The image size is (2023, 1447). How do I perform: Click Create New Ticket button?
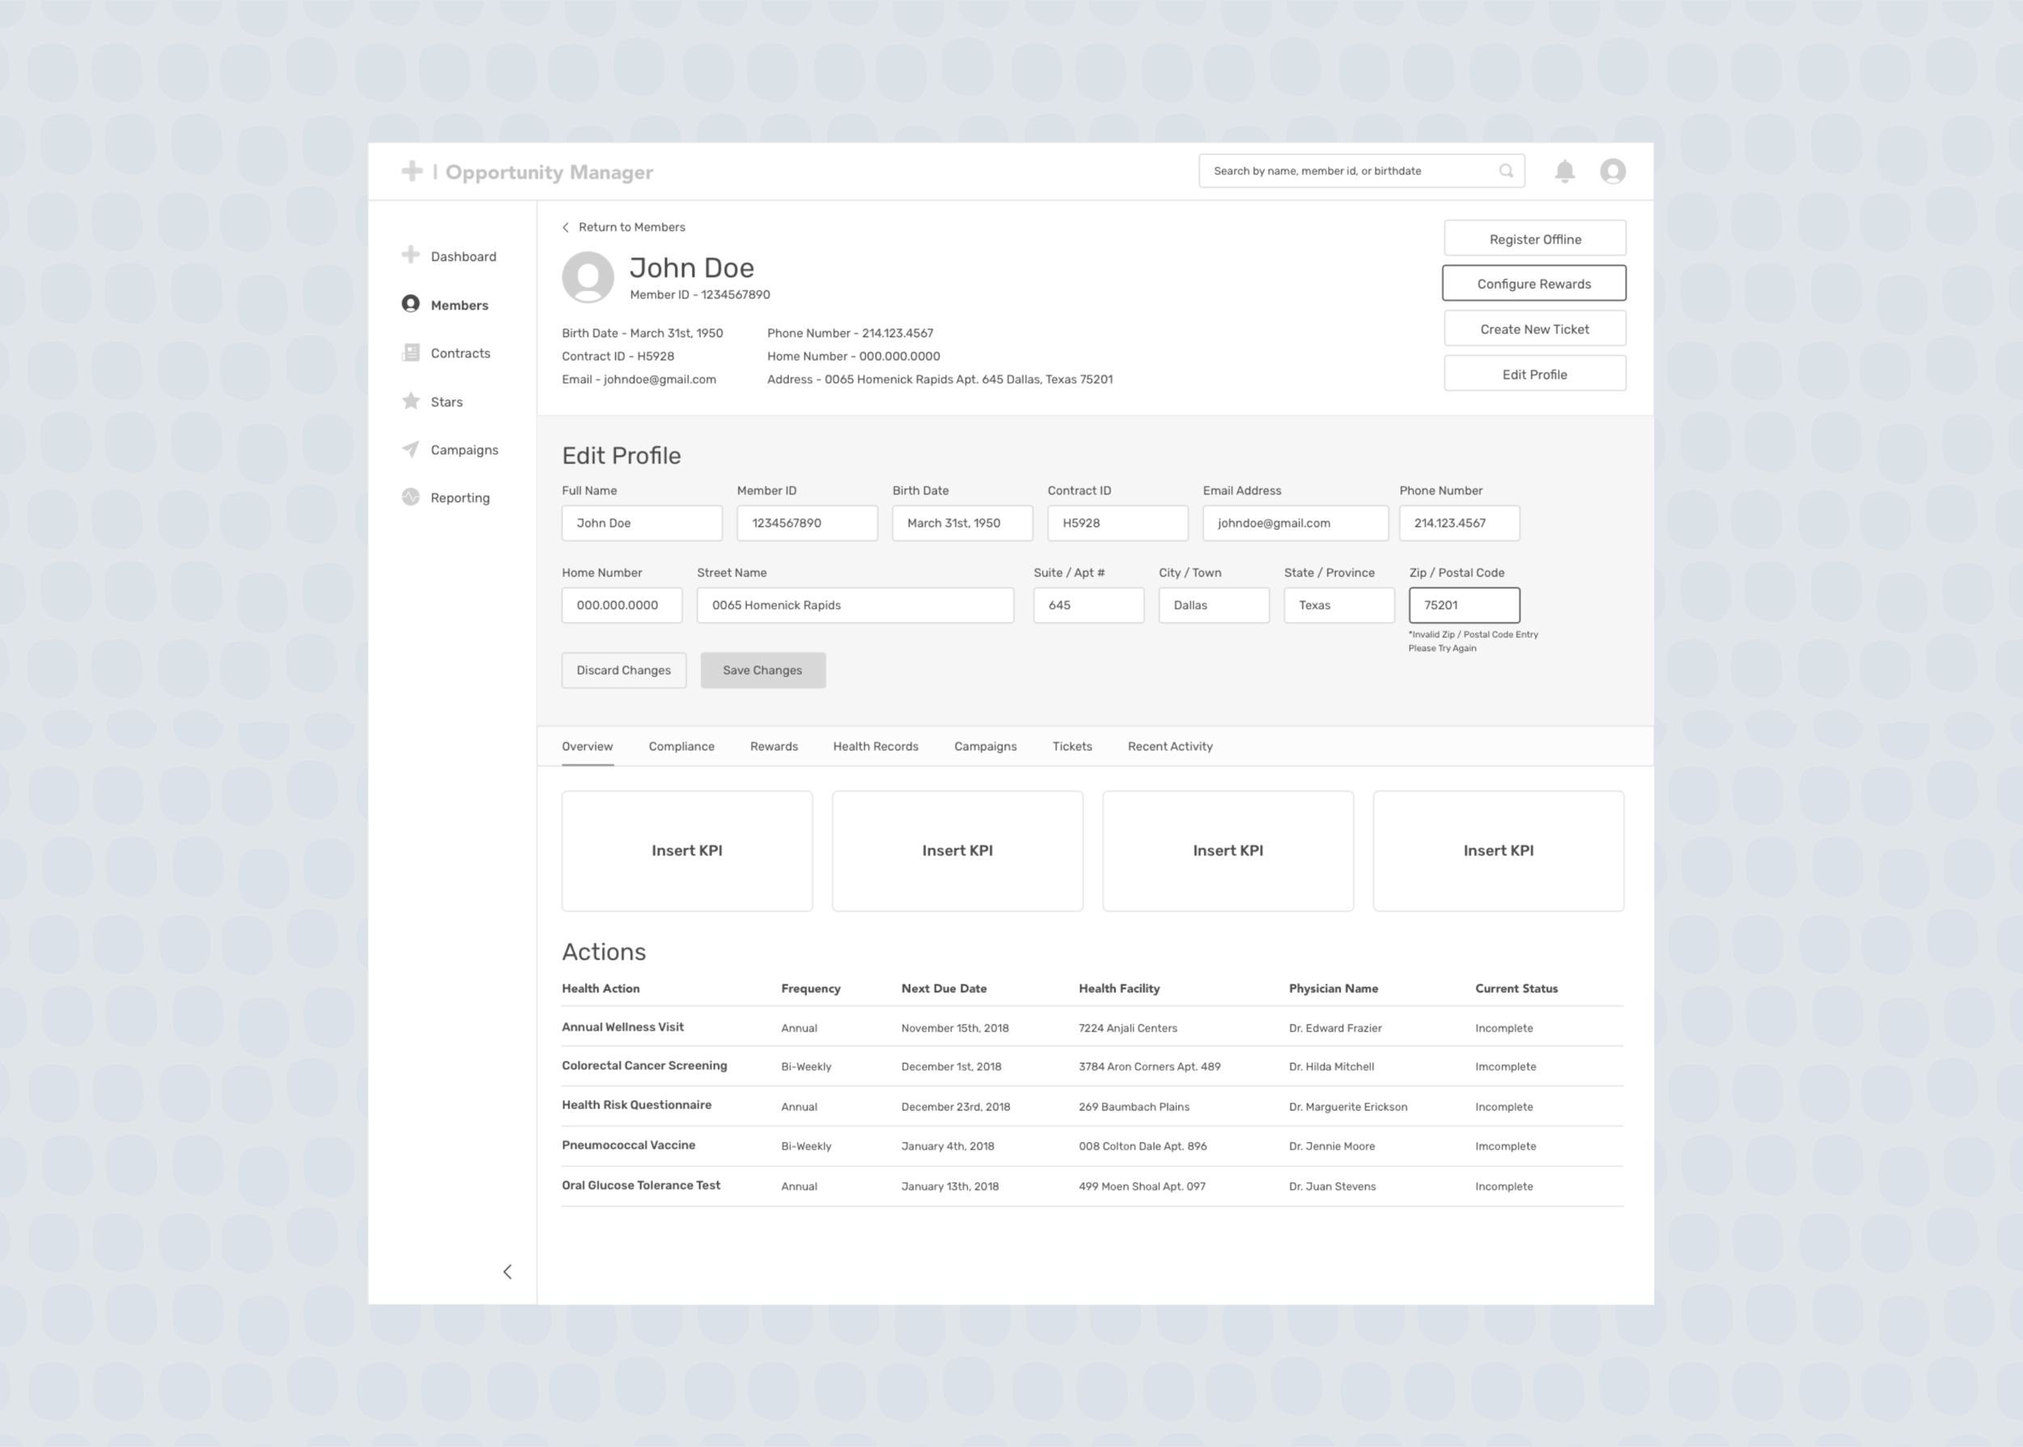(x=1536, y=328)
